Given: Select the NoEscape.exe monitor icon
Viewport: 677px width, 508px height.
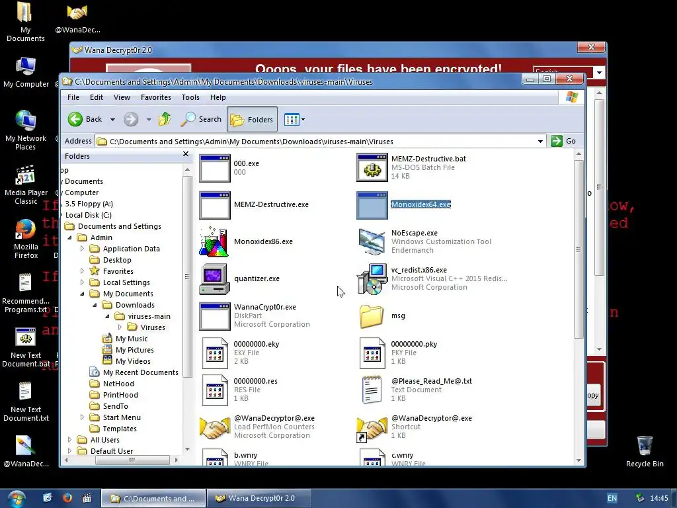Looking at the screenshot, I should (372, 242).
